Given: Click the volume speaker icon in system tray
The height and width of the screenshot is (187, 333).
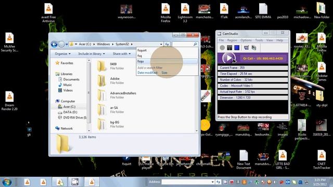Looking at the screenshot, I should pos(275,182).
